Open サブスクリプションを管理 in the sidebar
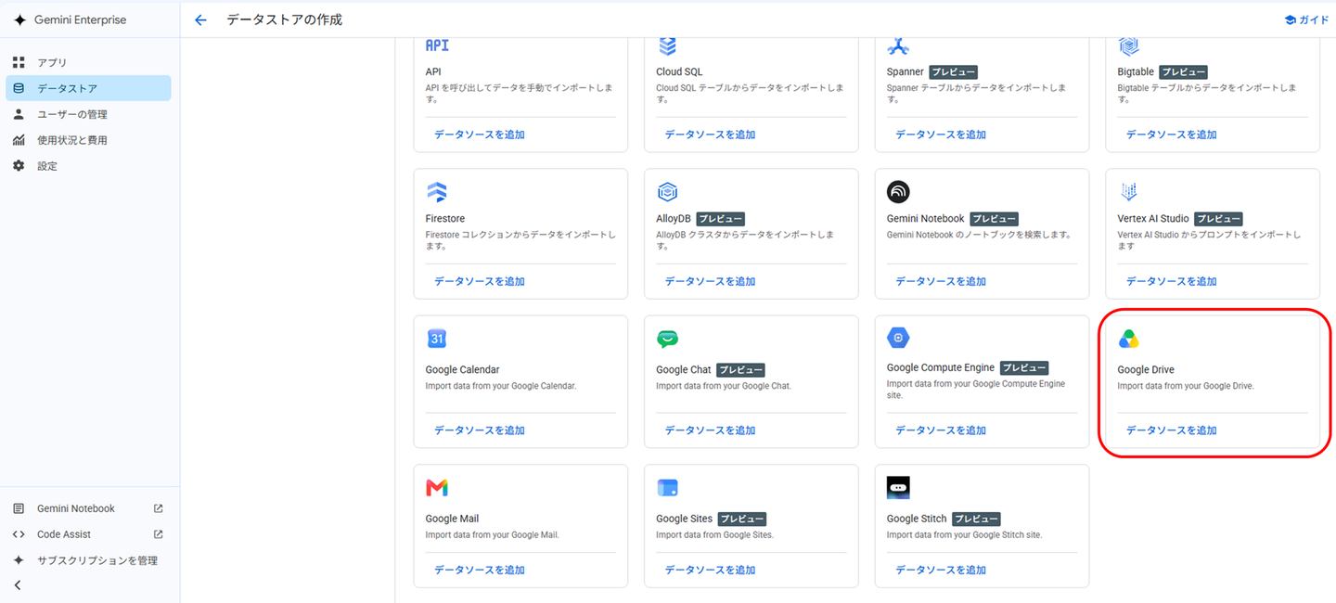The height and width of the screenshot is (603, 1336). [88, 560]
